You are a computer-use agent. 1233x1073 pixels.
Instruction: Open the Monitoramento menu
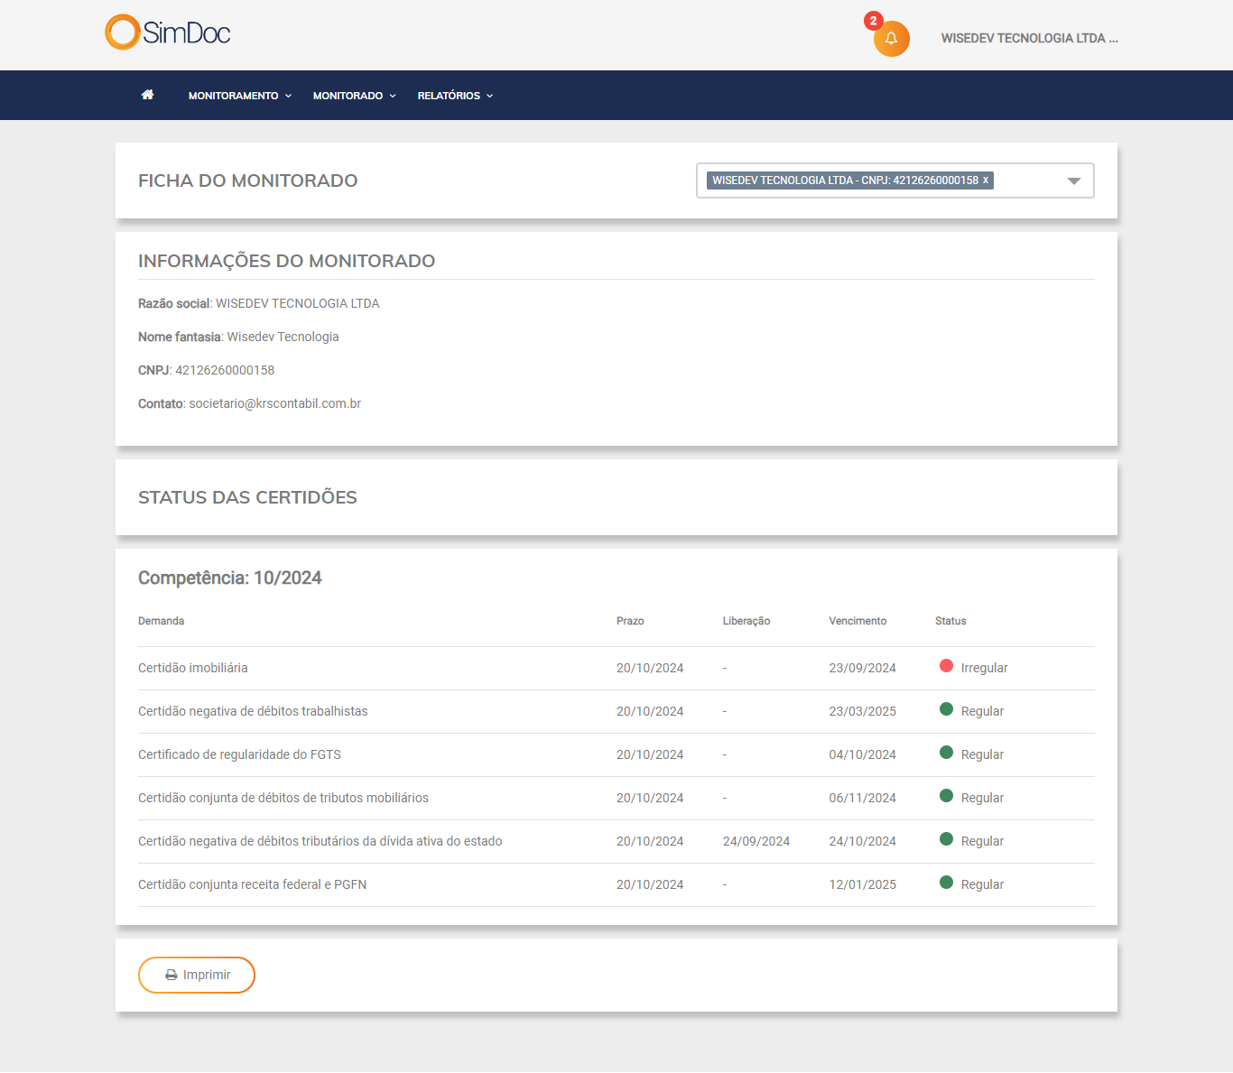pos(239,96)
